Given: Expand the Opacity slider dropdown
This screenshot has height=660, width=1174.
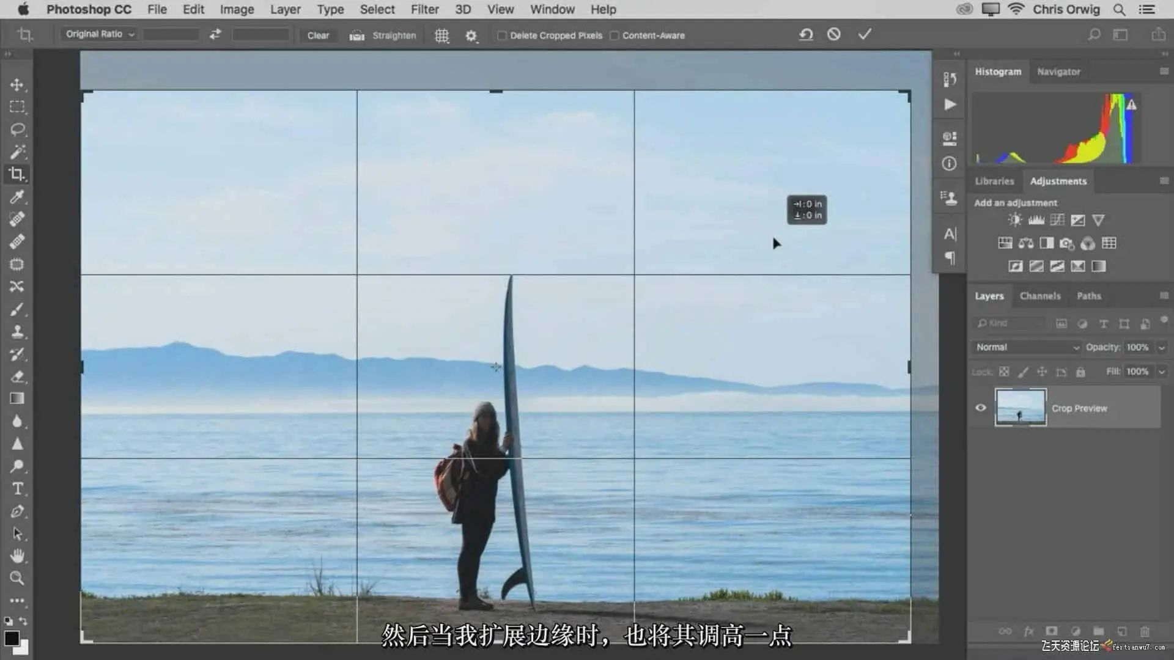Looking at the screenshot, I should 1162,347.
